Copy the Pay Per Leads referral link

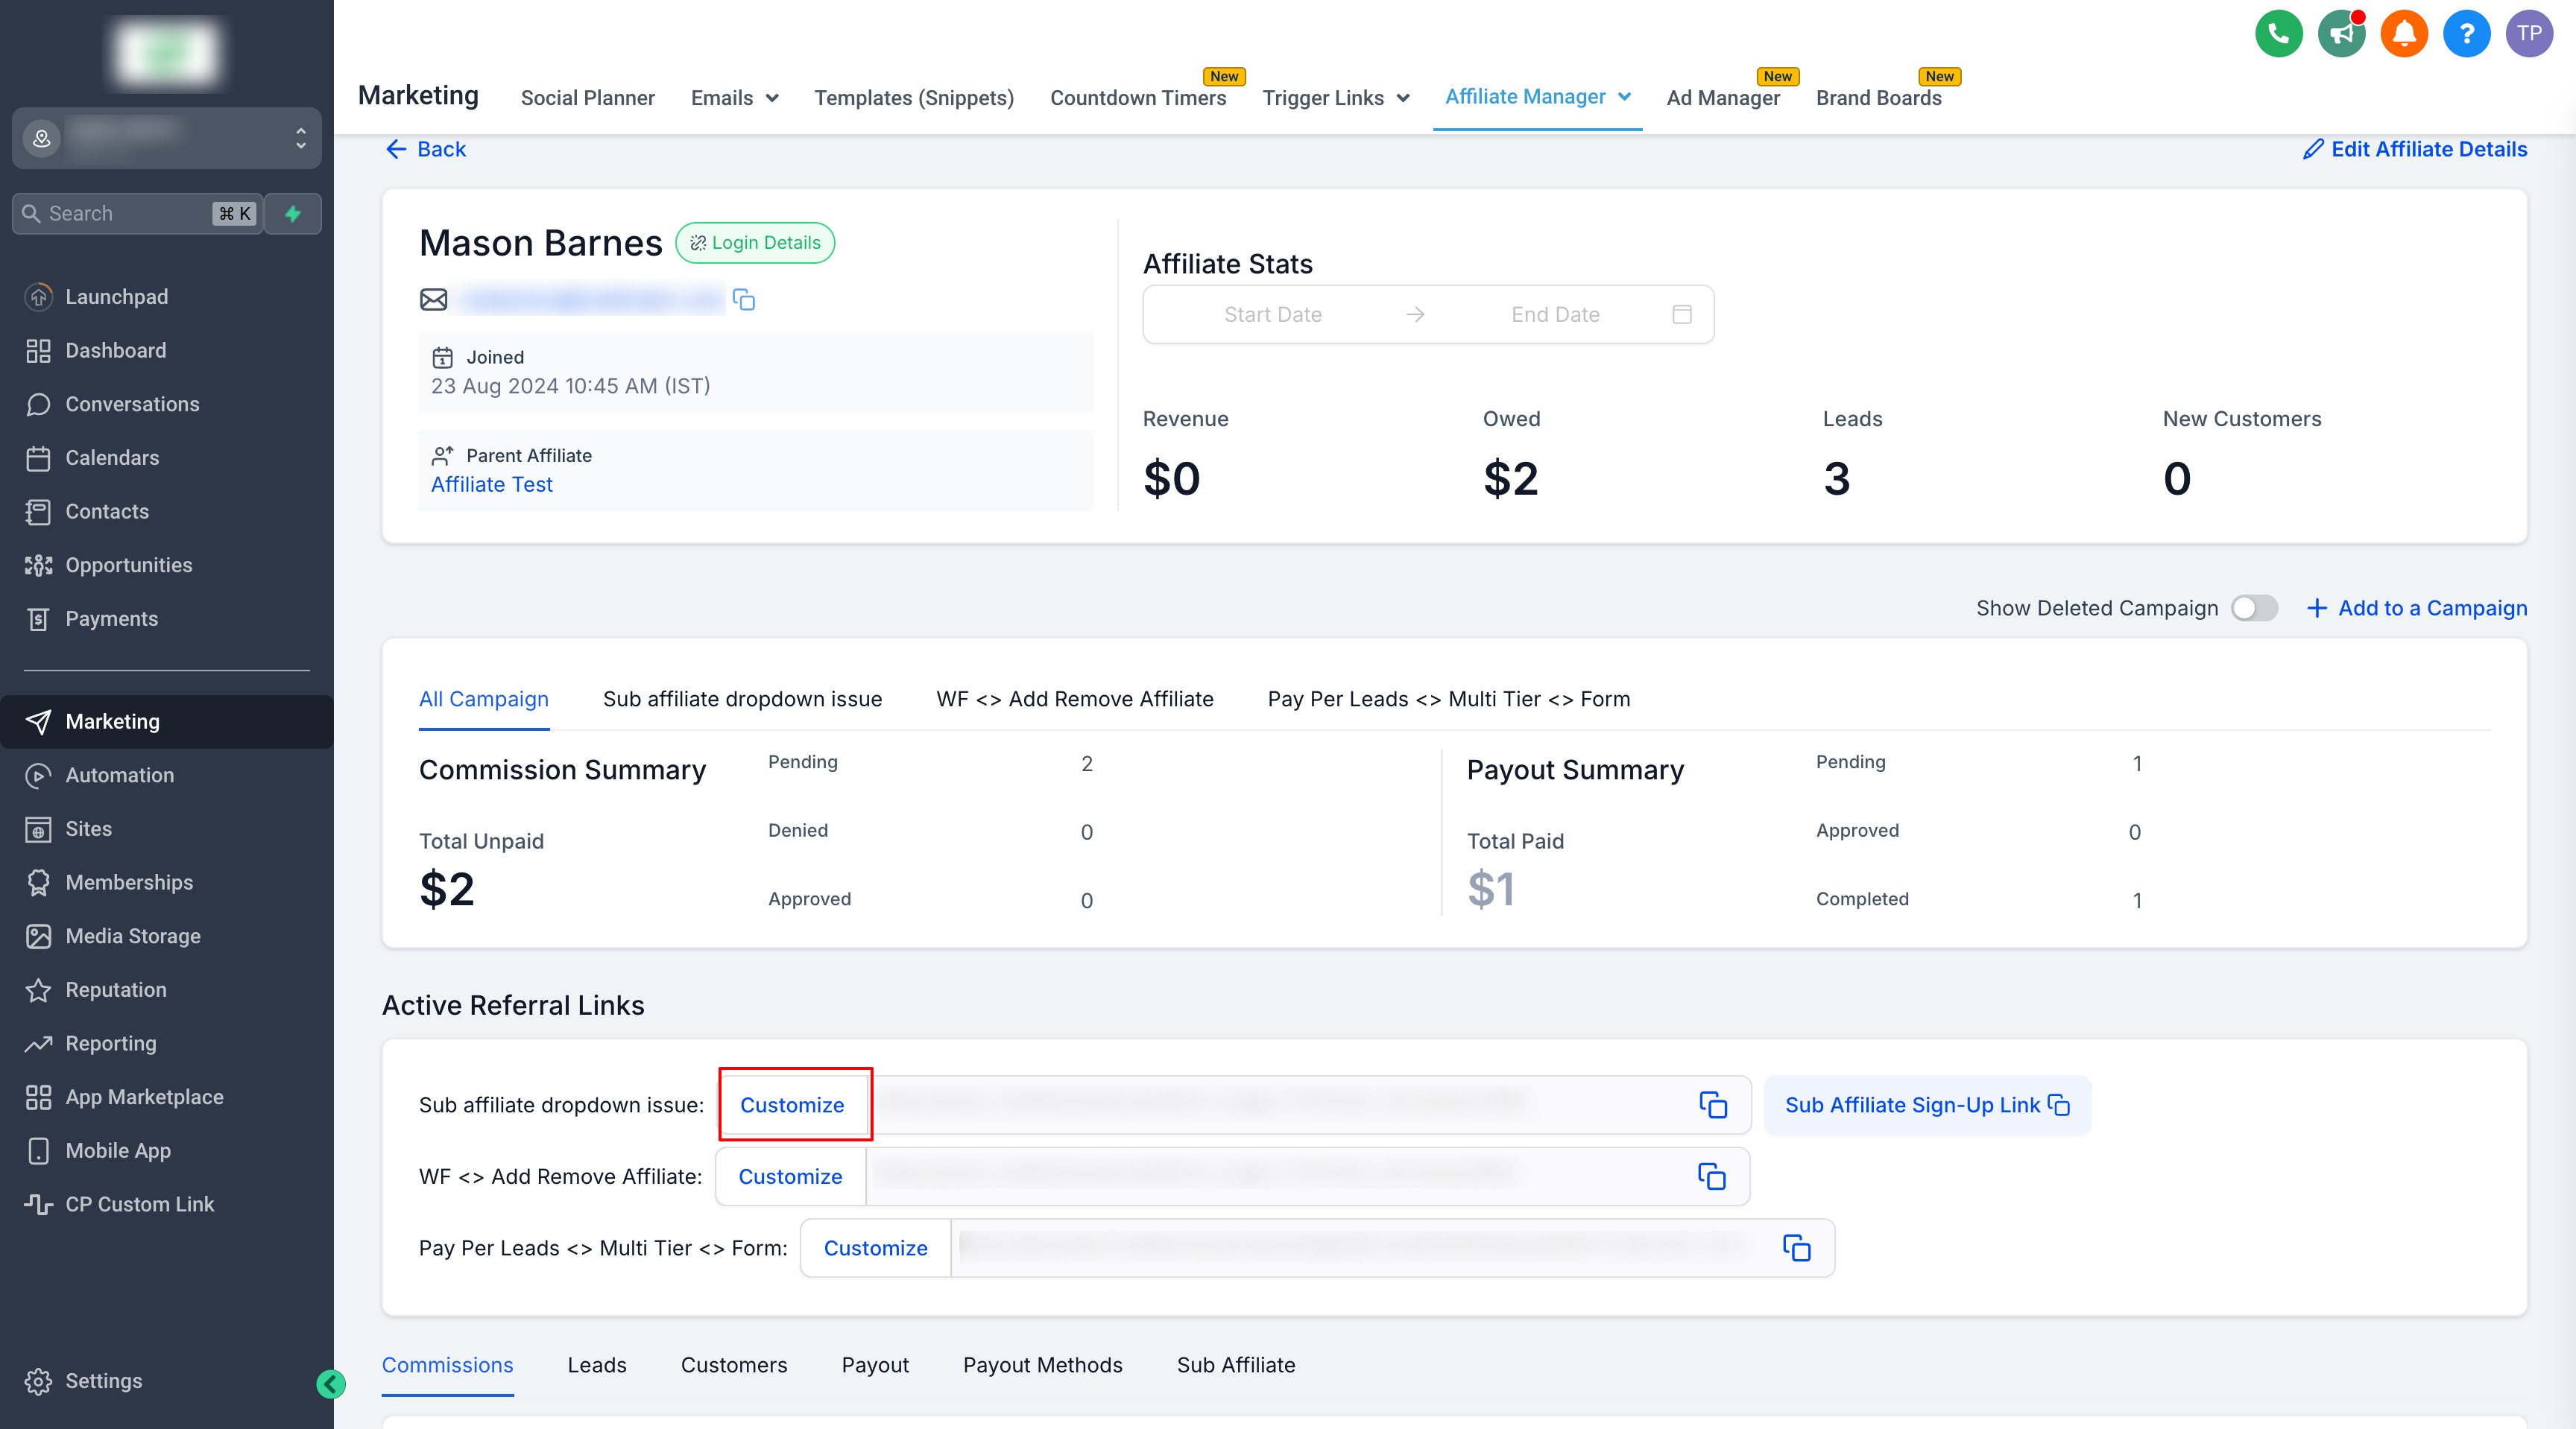point(1796,1248)
